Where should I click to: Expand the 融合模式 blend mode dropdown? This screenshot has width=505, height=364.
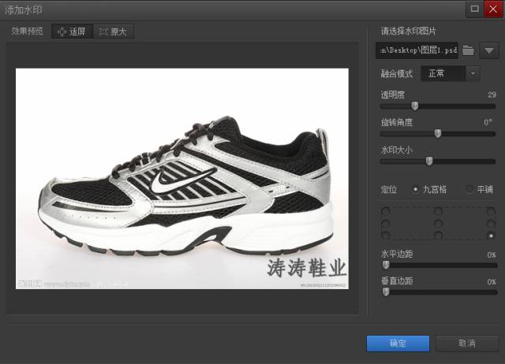coord(473,73)
